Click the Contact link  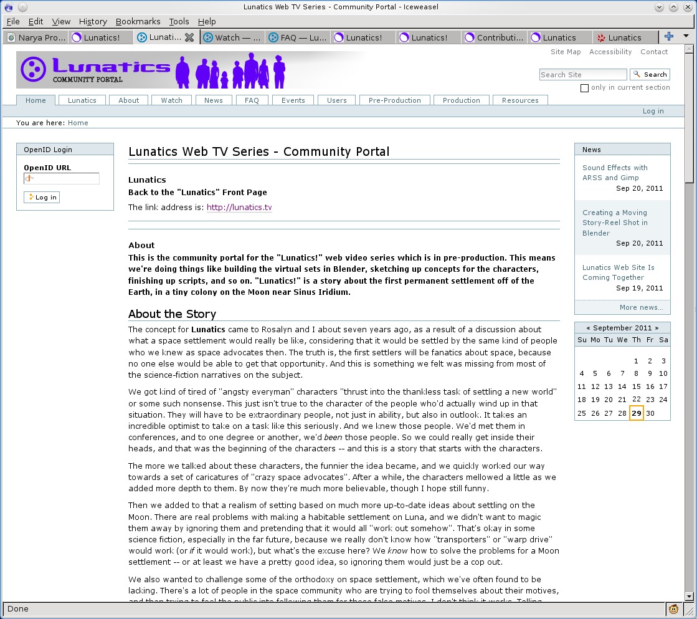pos(654,52)
